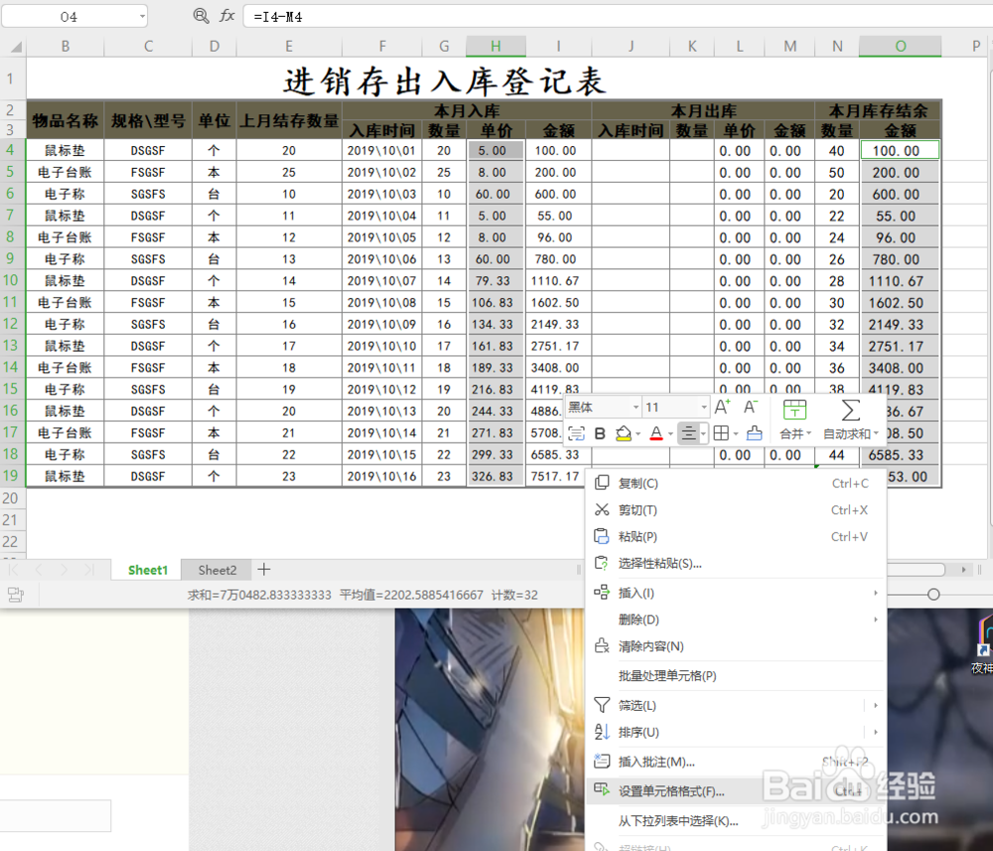Click the zoom slider handle in status bar
The width and height of the screenshot is (993, 851).
(x=933, y=594)
